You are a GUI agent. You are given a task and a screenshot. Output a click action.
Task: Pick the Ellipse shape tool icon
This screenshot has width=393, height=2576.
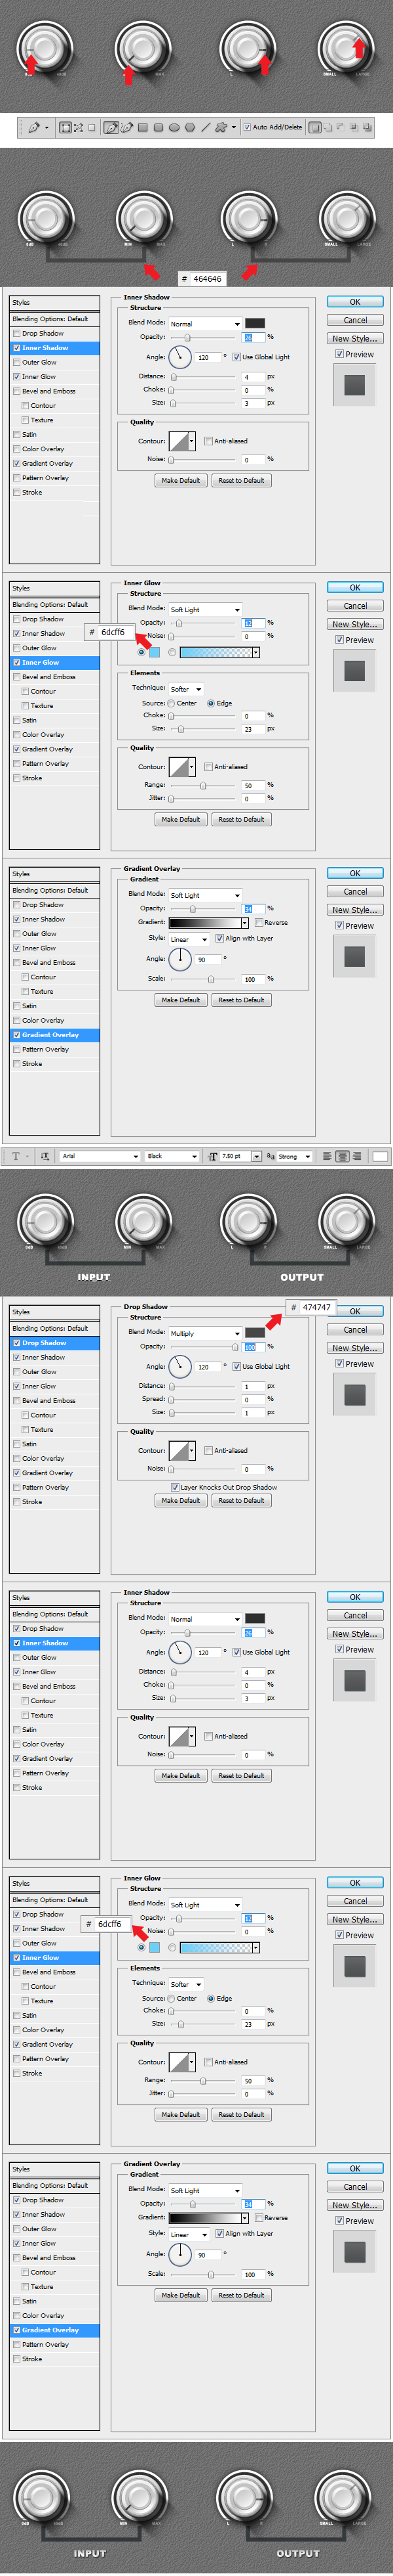pos(174,127)
